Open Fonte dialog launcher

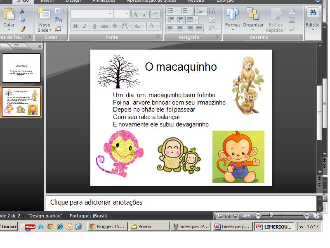159,37
